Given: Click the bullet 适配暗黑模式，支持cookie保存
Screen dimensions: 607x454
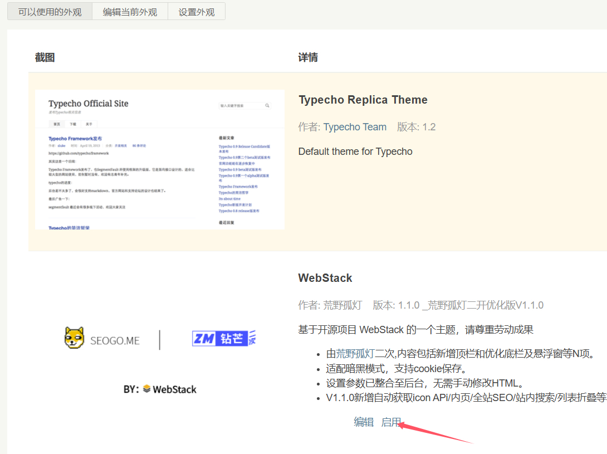Looking at the screenshot, I should click(396, 368).
